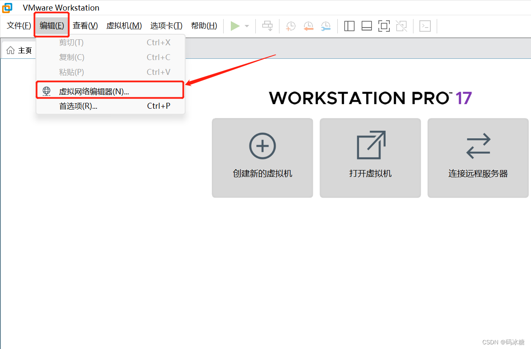Click the 打开虚拟机 label

pyautogui.click(x=370, y=173)
